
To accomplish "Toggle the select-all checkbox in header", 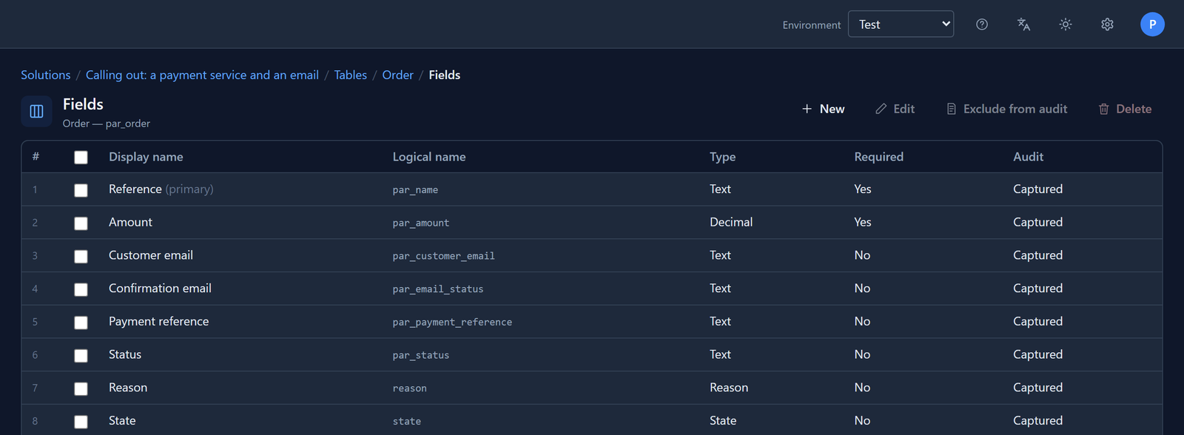I will point(81,158).
